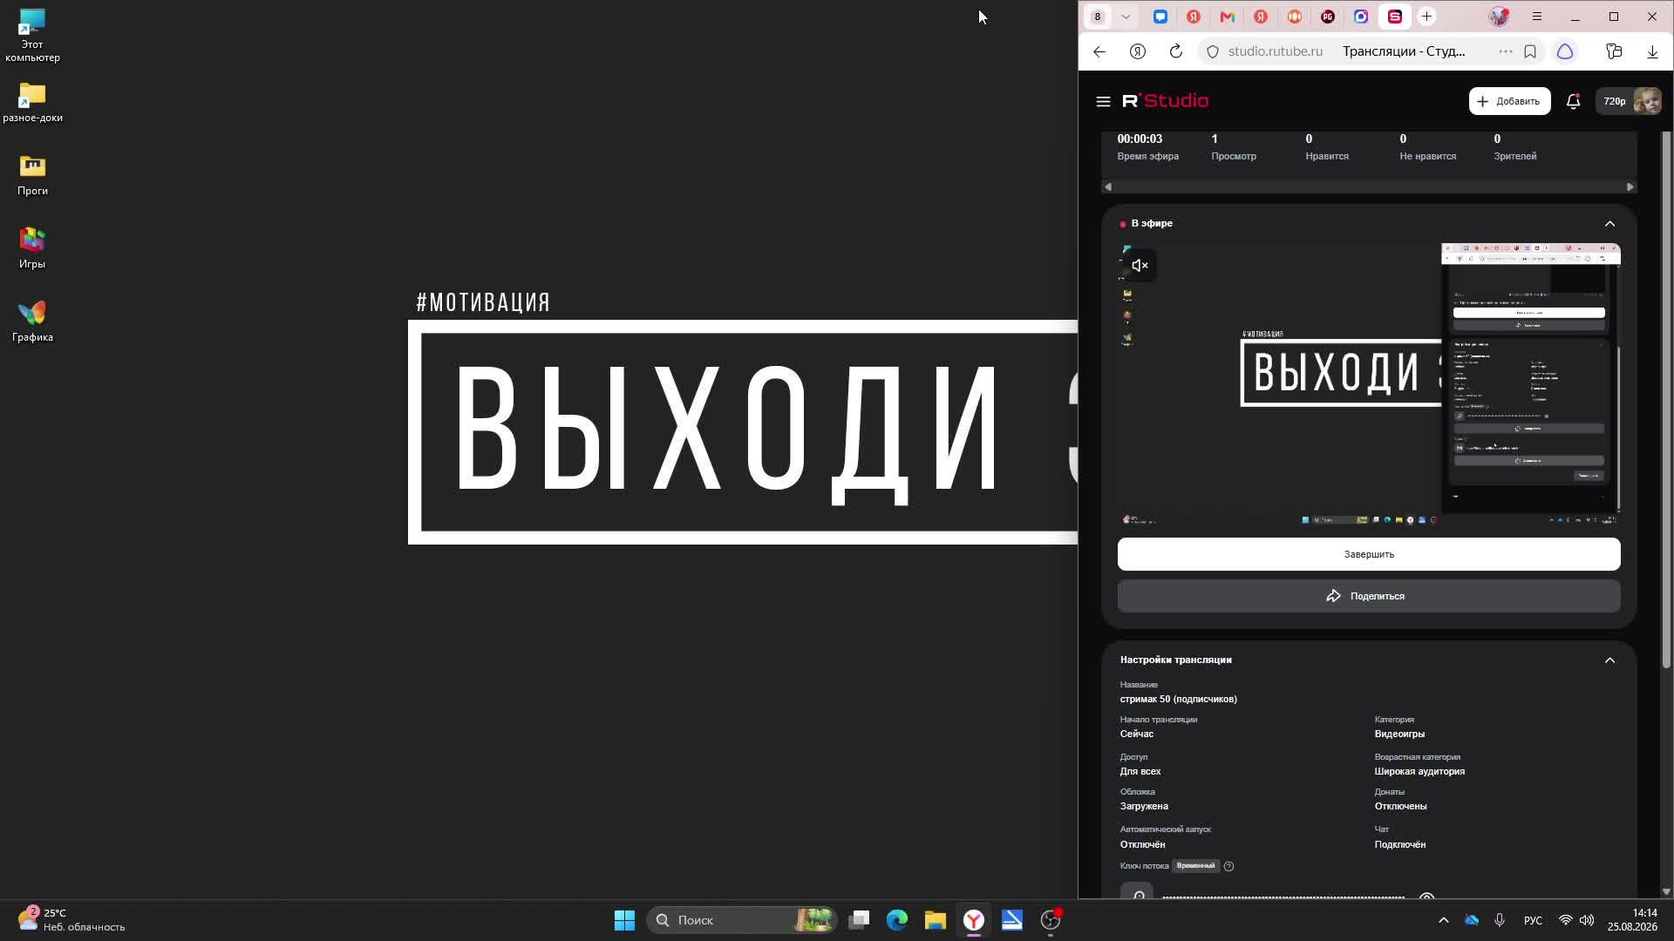Open Task View in the taskbar
This screenshot has height=941, width=1674.
click(x=859, y=920)
